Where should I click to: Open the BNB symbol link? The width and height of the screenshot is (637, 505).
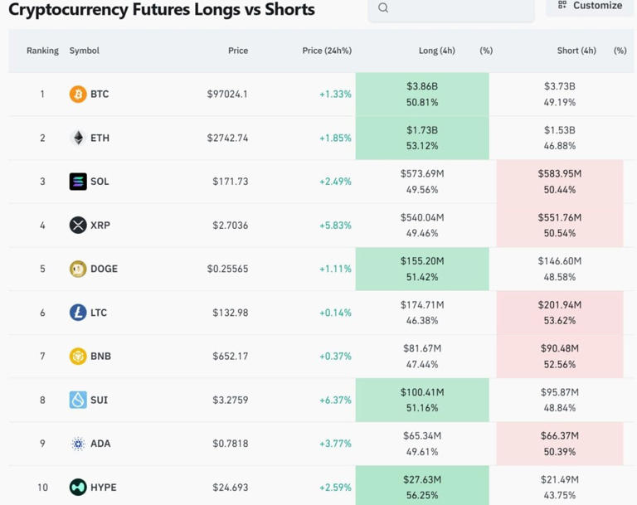(x=100, y=357)
